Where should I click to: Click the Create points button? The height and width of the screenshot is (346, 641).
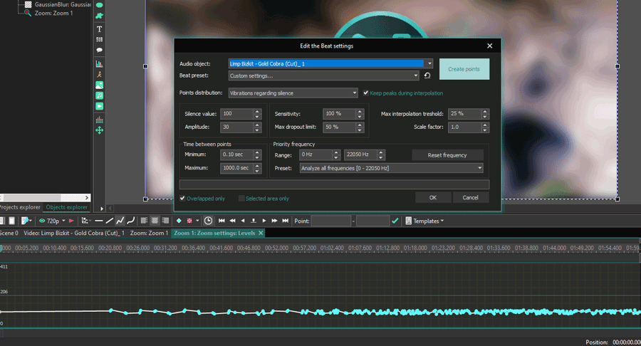click(464, 69)
